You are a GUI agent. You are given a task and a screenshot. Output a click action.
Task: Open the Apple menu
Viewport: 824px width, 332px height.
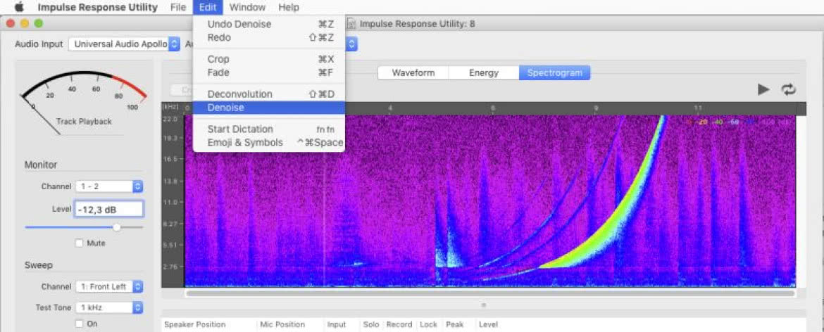(20, 7)
